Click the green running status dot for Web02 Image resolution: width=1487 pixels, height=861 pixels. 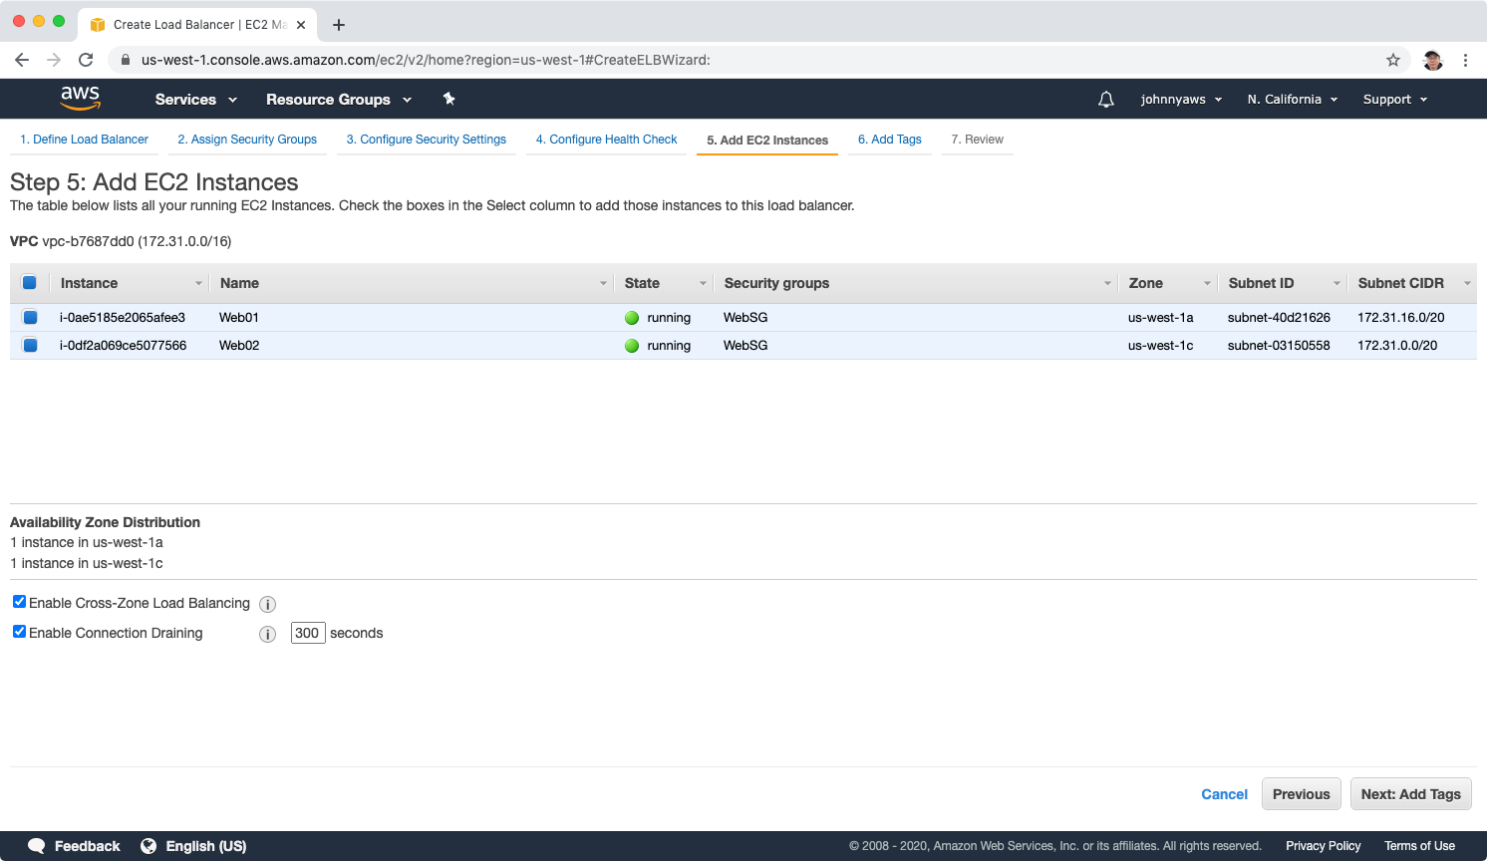(632, 346)
